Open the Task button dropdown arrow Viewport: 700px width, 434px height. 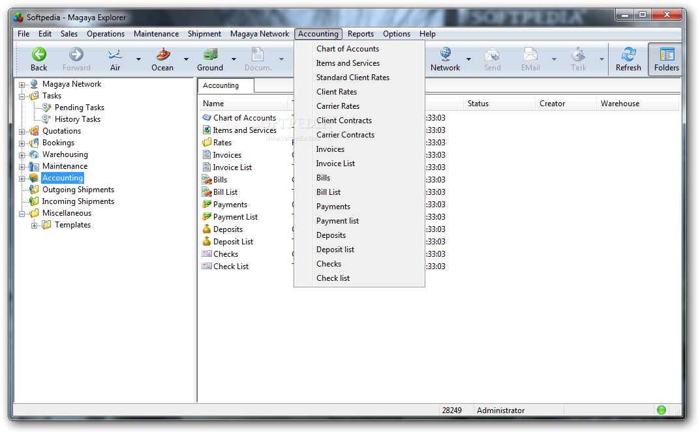click(x=601, y=59)
